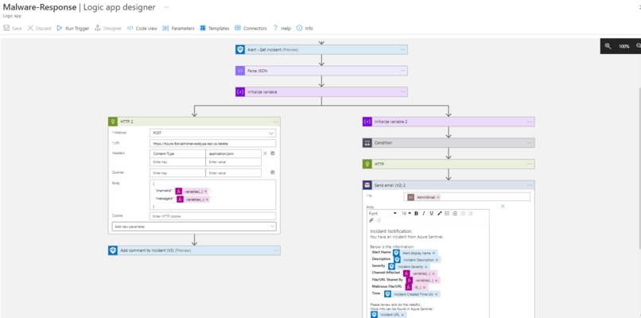641x318 pixels.
Task: Switch Headers to text mode icon
Action: pos(273,153)
